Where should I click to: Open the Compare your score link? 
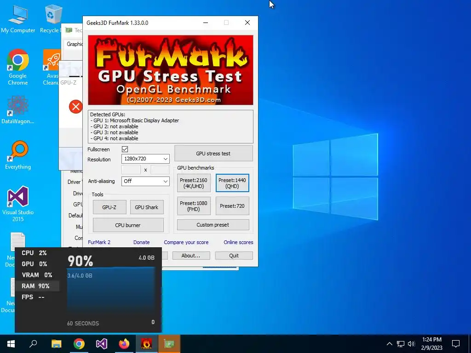(x=186, y=242)
